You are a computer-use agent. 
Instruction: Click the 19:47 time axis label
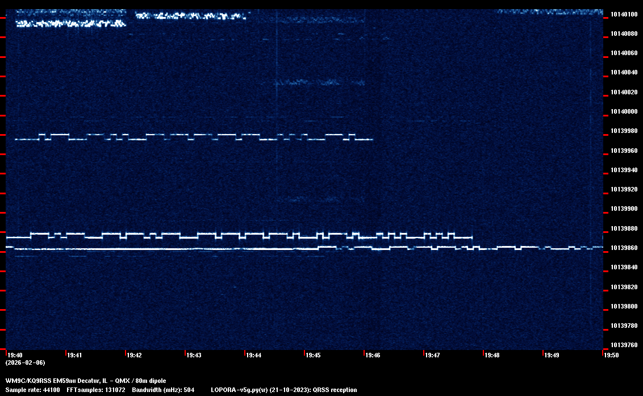[x=432, y=355]
